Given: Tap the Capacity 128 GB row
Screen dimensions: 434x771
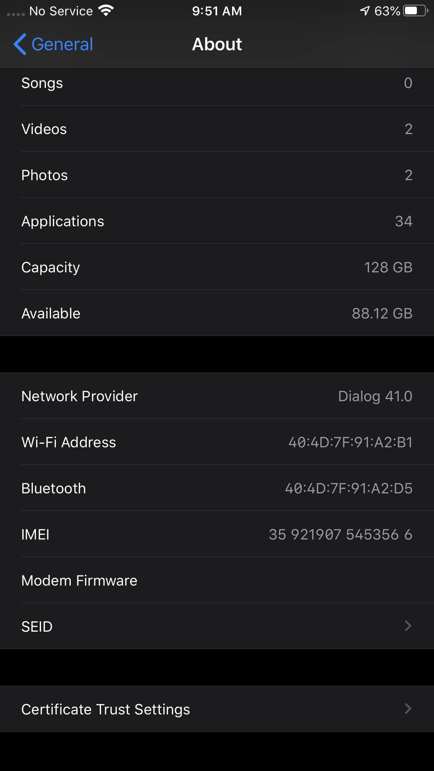Looking at the screenshot, I should coord(217,267).
